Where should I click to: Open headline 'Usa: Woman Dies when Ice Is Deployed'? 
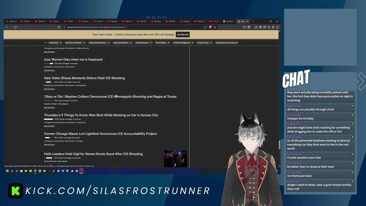click(73, 60)
